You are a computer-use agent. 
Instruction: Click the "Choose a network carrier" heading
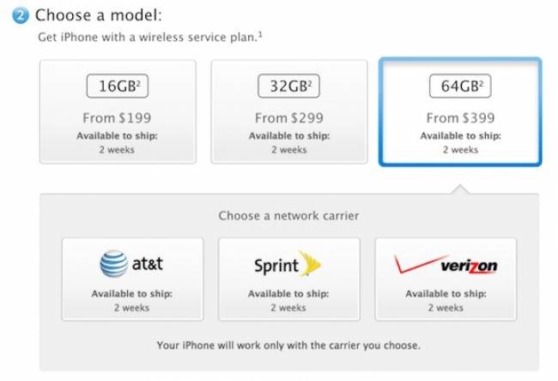pyautogui.click(x=288, y=216)
